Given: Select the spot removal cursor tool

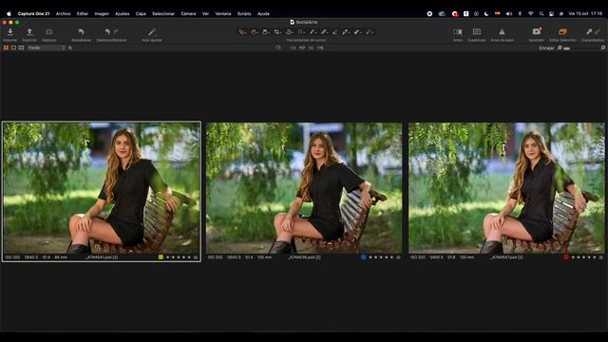Looking at the screenshot, I should point(313,32).
